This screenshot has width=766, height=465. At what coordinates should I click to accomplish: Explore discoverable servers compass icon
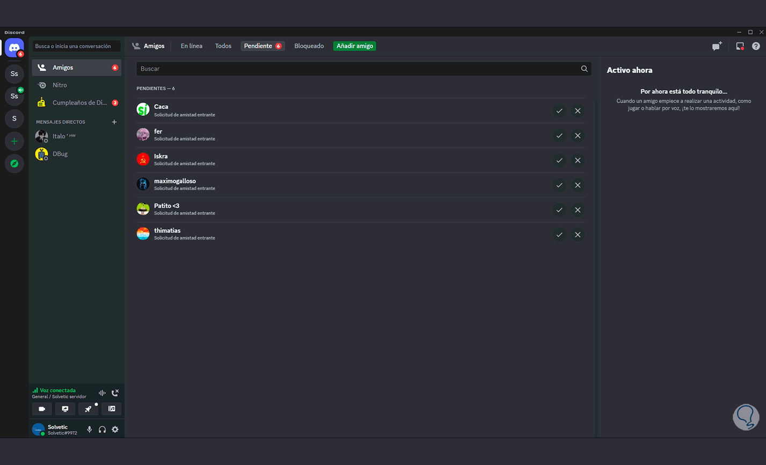click(14, 164)
